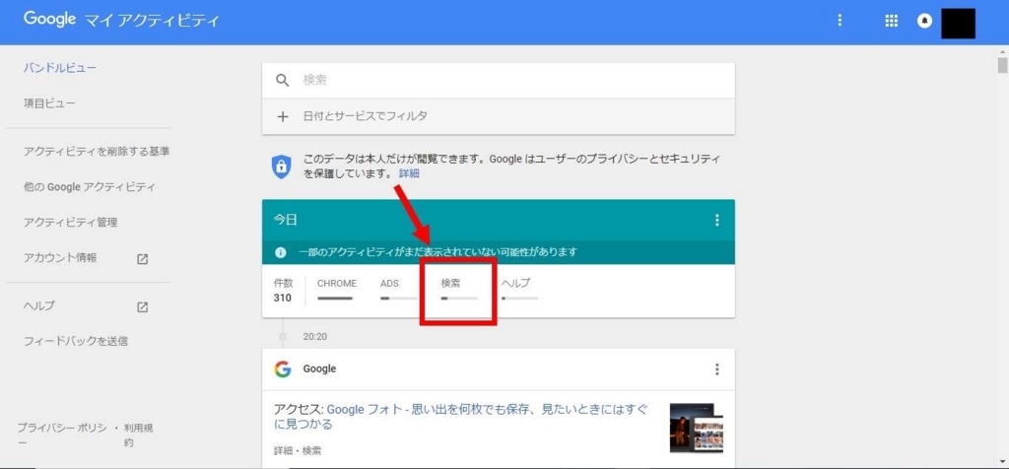Open Google フォト activity link
Viewport: 1009px width, 469px height.
(x=460, y=417)
